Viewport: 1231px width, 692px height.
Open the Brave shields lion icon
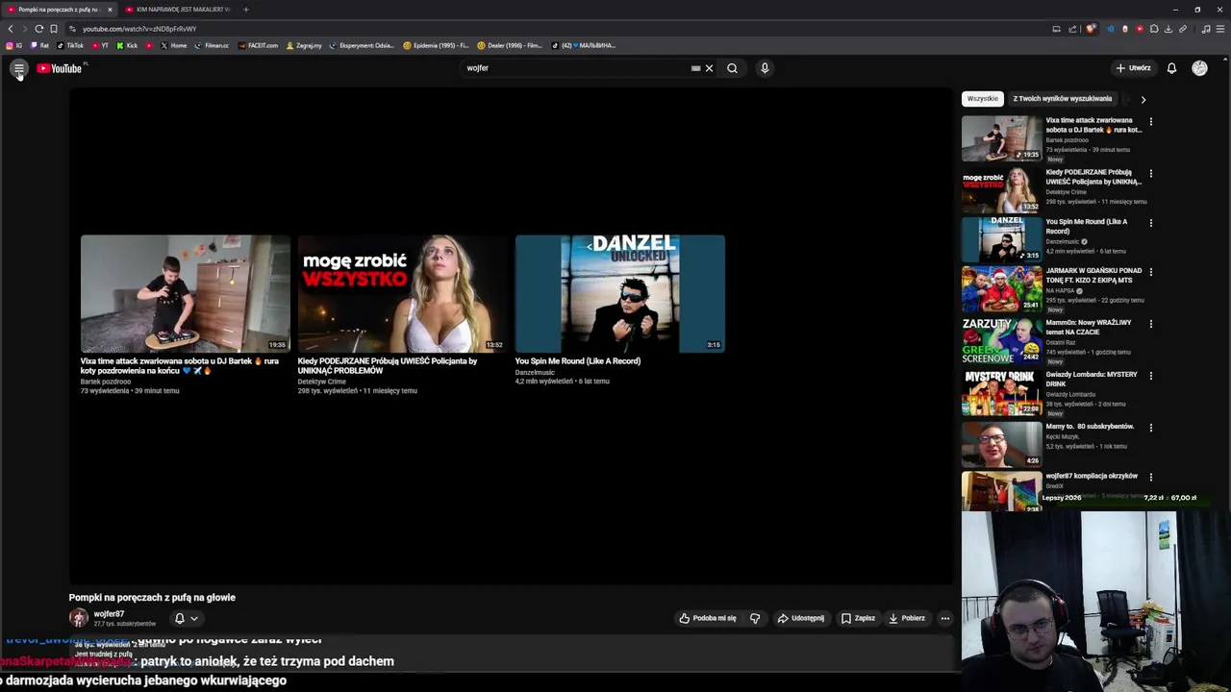pos(1091,29)
